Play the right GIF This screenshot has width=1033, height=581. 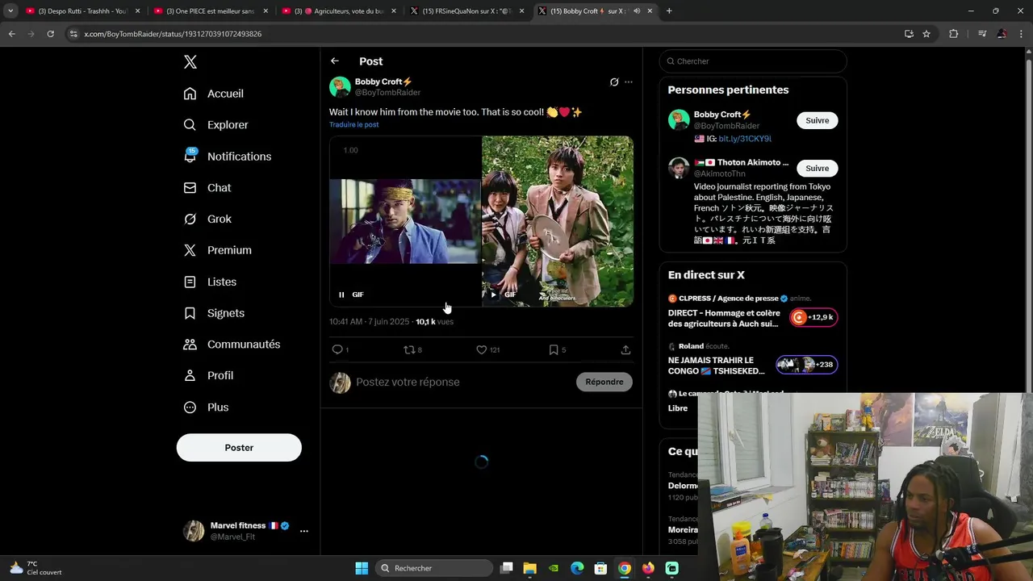coord(493,295)
